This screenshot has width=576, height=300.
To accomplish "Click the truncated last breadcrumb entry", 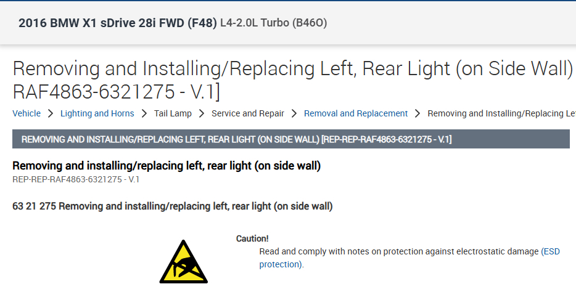I will (501, 113).
